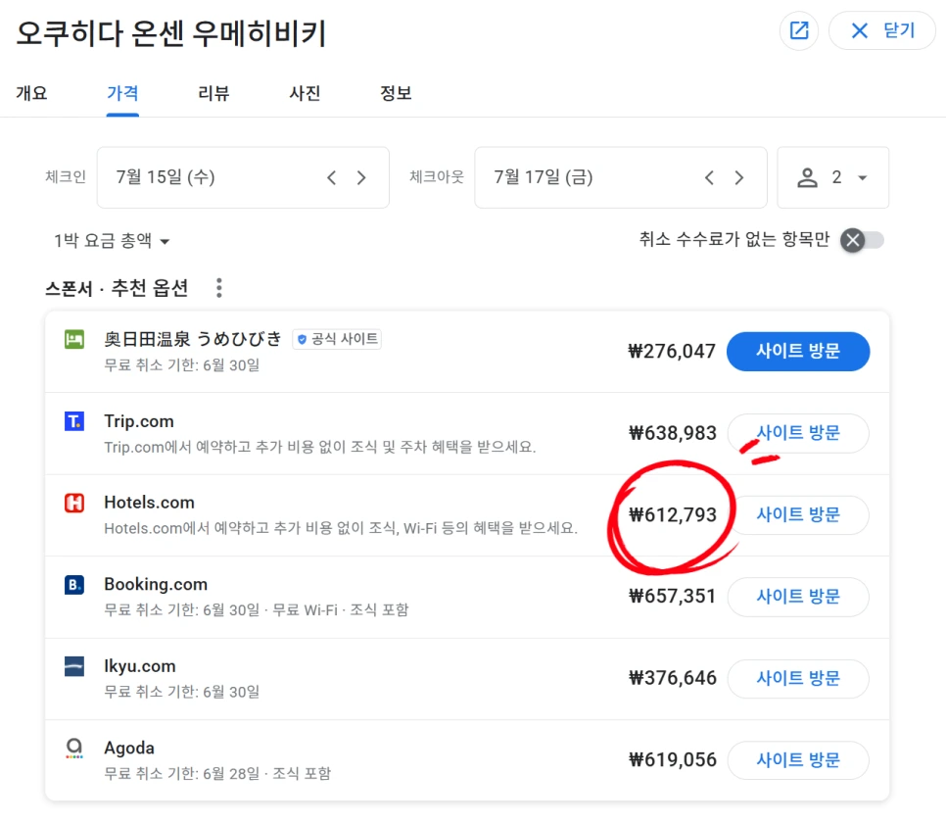Screen dimensions: 946x823
Task: Click the Trip.com logo icon
Action: tap(74, 421)
